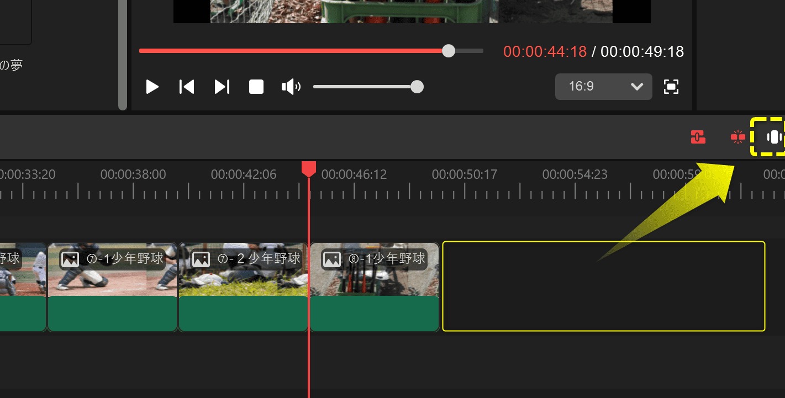The image size is (785, 398).
Task: Step to the next frame
Action: (222, 87)
